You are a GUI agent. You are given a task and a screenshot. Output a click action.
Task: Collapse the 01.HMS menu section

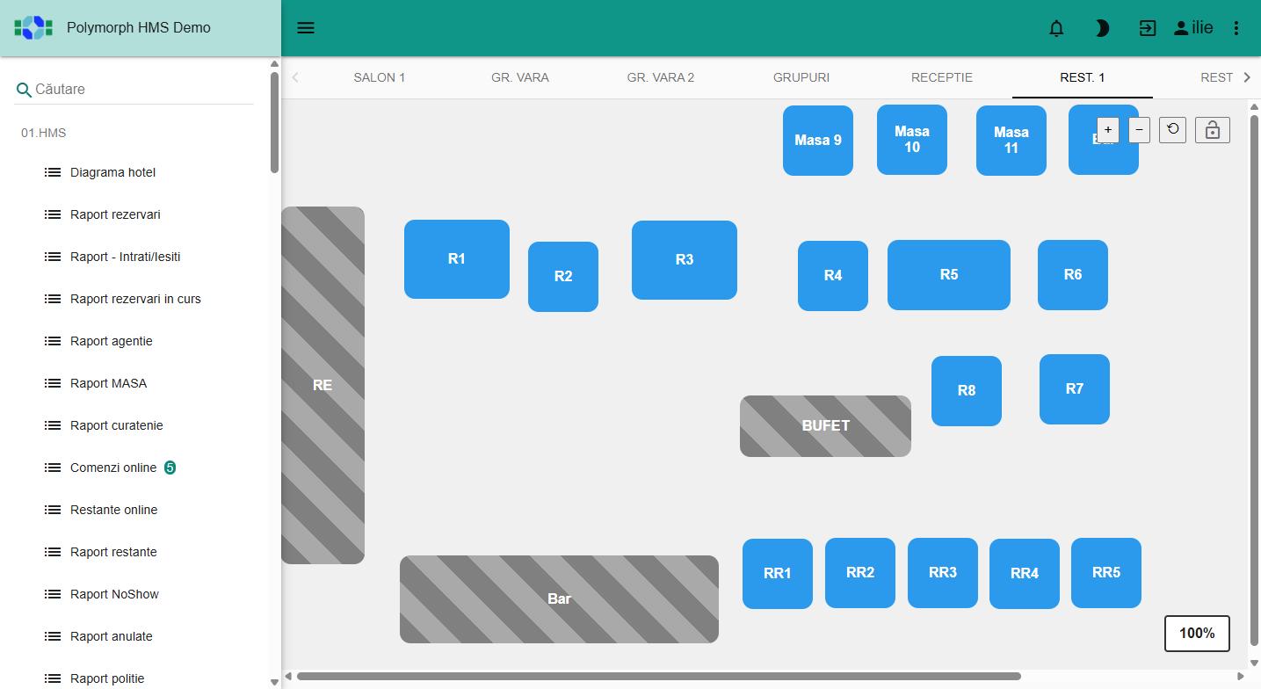pyautogui.click(x=44, y=133)
